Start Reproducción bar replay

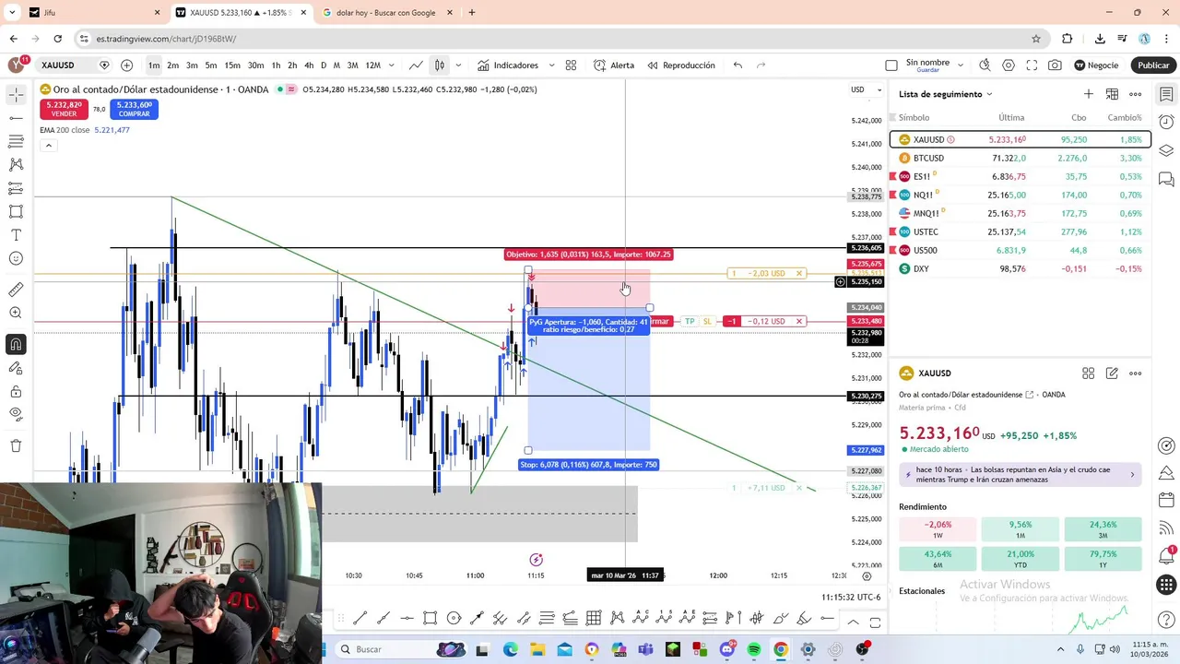pyautogui.click(x=681, y=65)
